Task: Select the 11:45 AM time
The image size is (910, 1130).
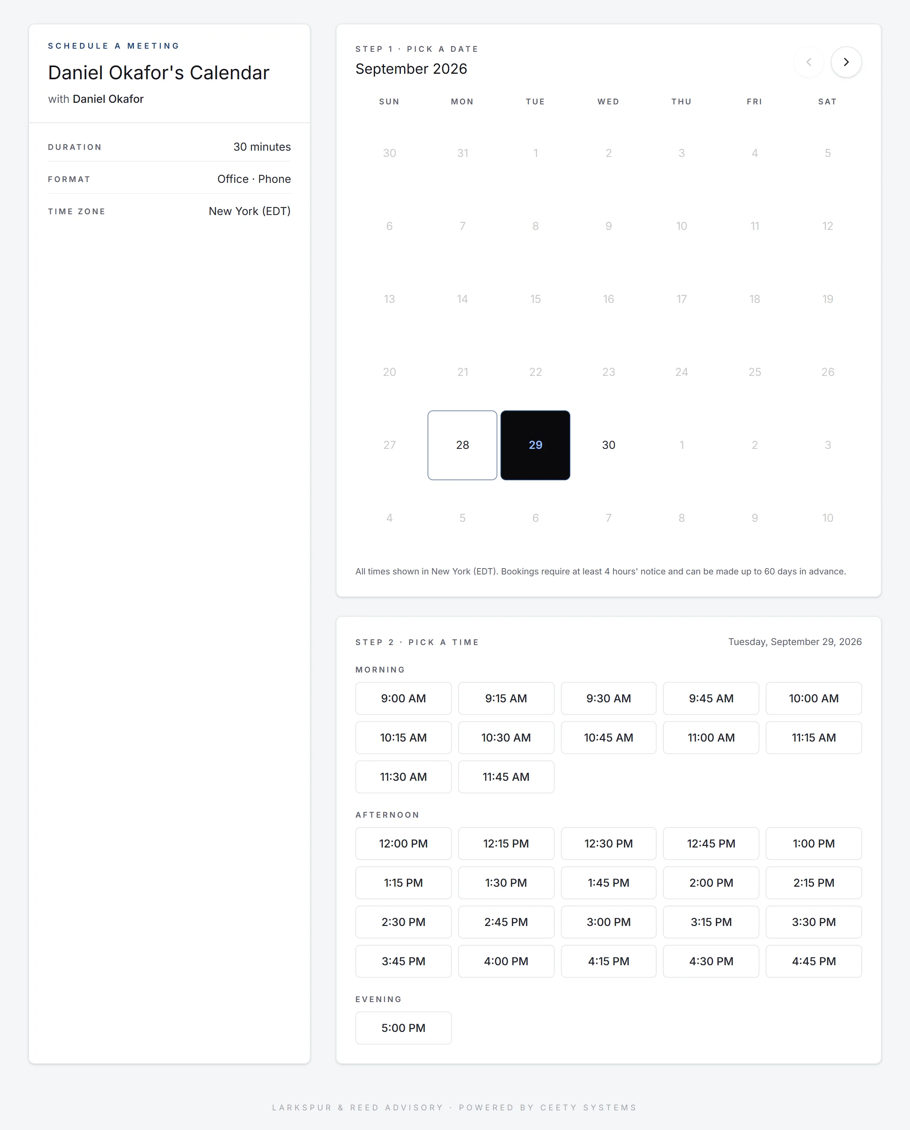Action: pyautogui.click(x=506, y=777)
